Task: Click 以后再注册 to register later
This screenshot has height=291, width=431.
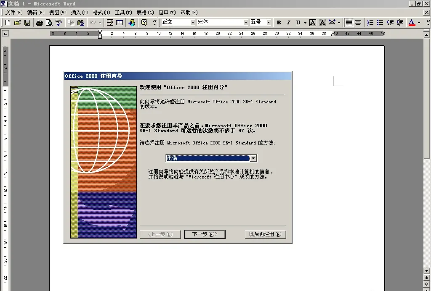Action: tap(265, 234)
